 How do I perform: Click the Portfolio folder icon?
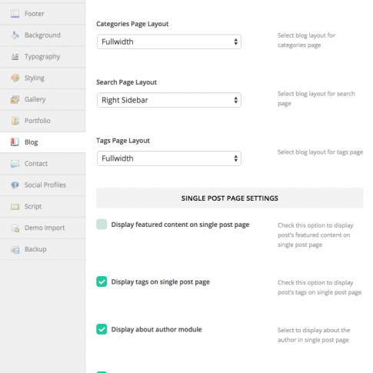(x=15, y=121)
